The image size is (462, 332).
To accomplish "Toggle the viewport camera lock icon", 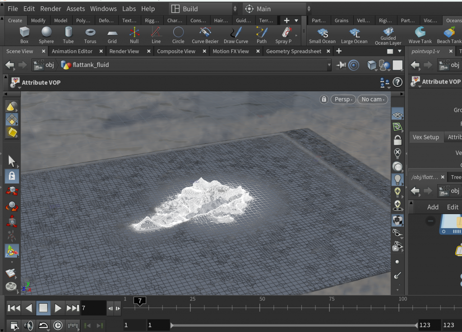I will [323, 99].
